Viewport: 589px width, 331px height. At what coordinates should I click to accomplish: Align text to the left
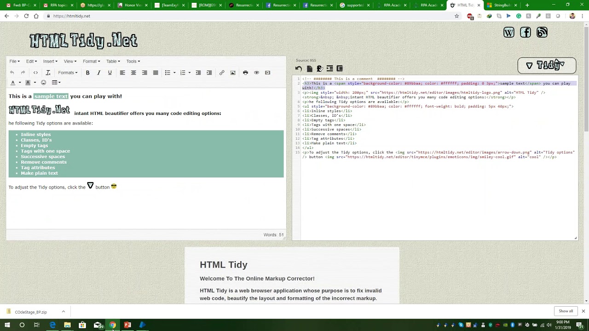[122, 73]
